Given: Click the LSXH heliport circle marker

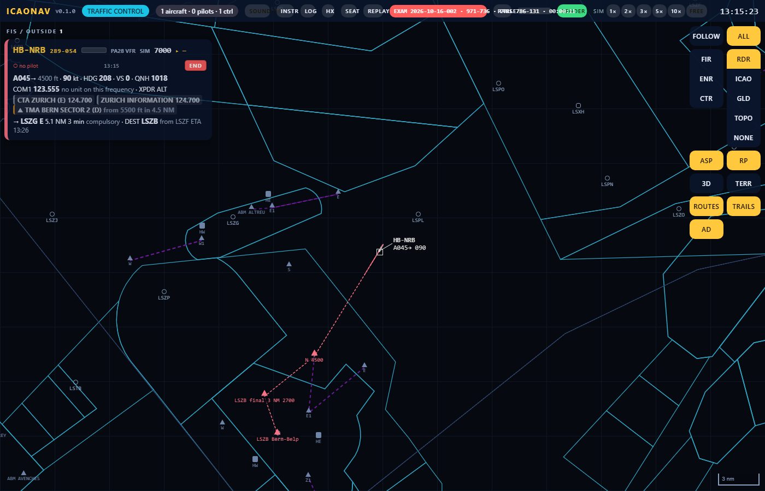Looking at the screenshot, I should [578, 106].
